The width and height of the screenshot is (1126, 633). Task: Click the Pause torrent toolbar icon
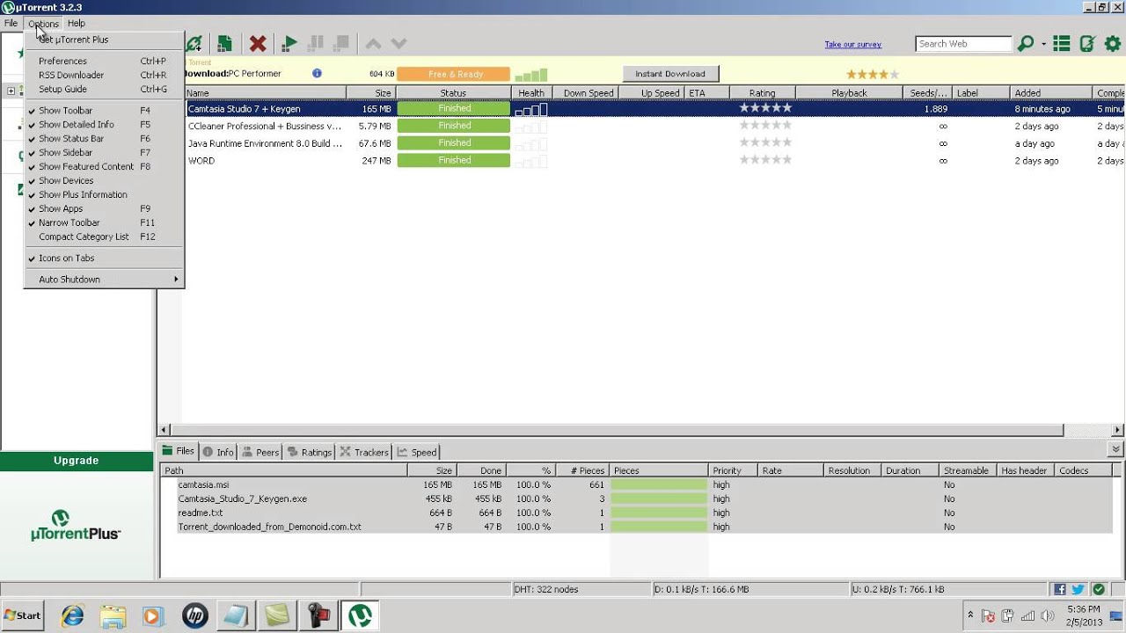316,43
